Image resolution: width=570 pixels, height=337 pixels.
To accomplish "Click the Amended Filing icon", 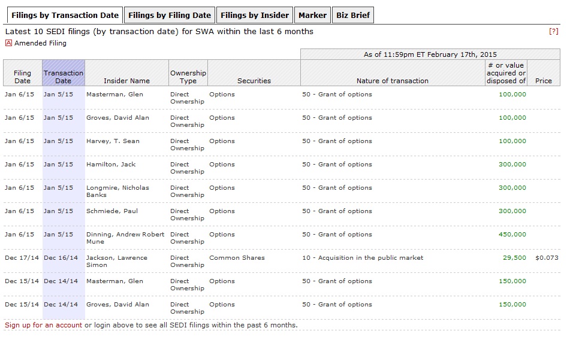I will pyautogui.click(x=8, y=43).
